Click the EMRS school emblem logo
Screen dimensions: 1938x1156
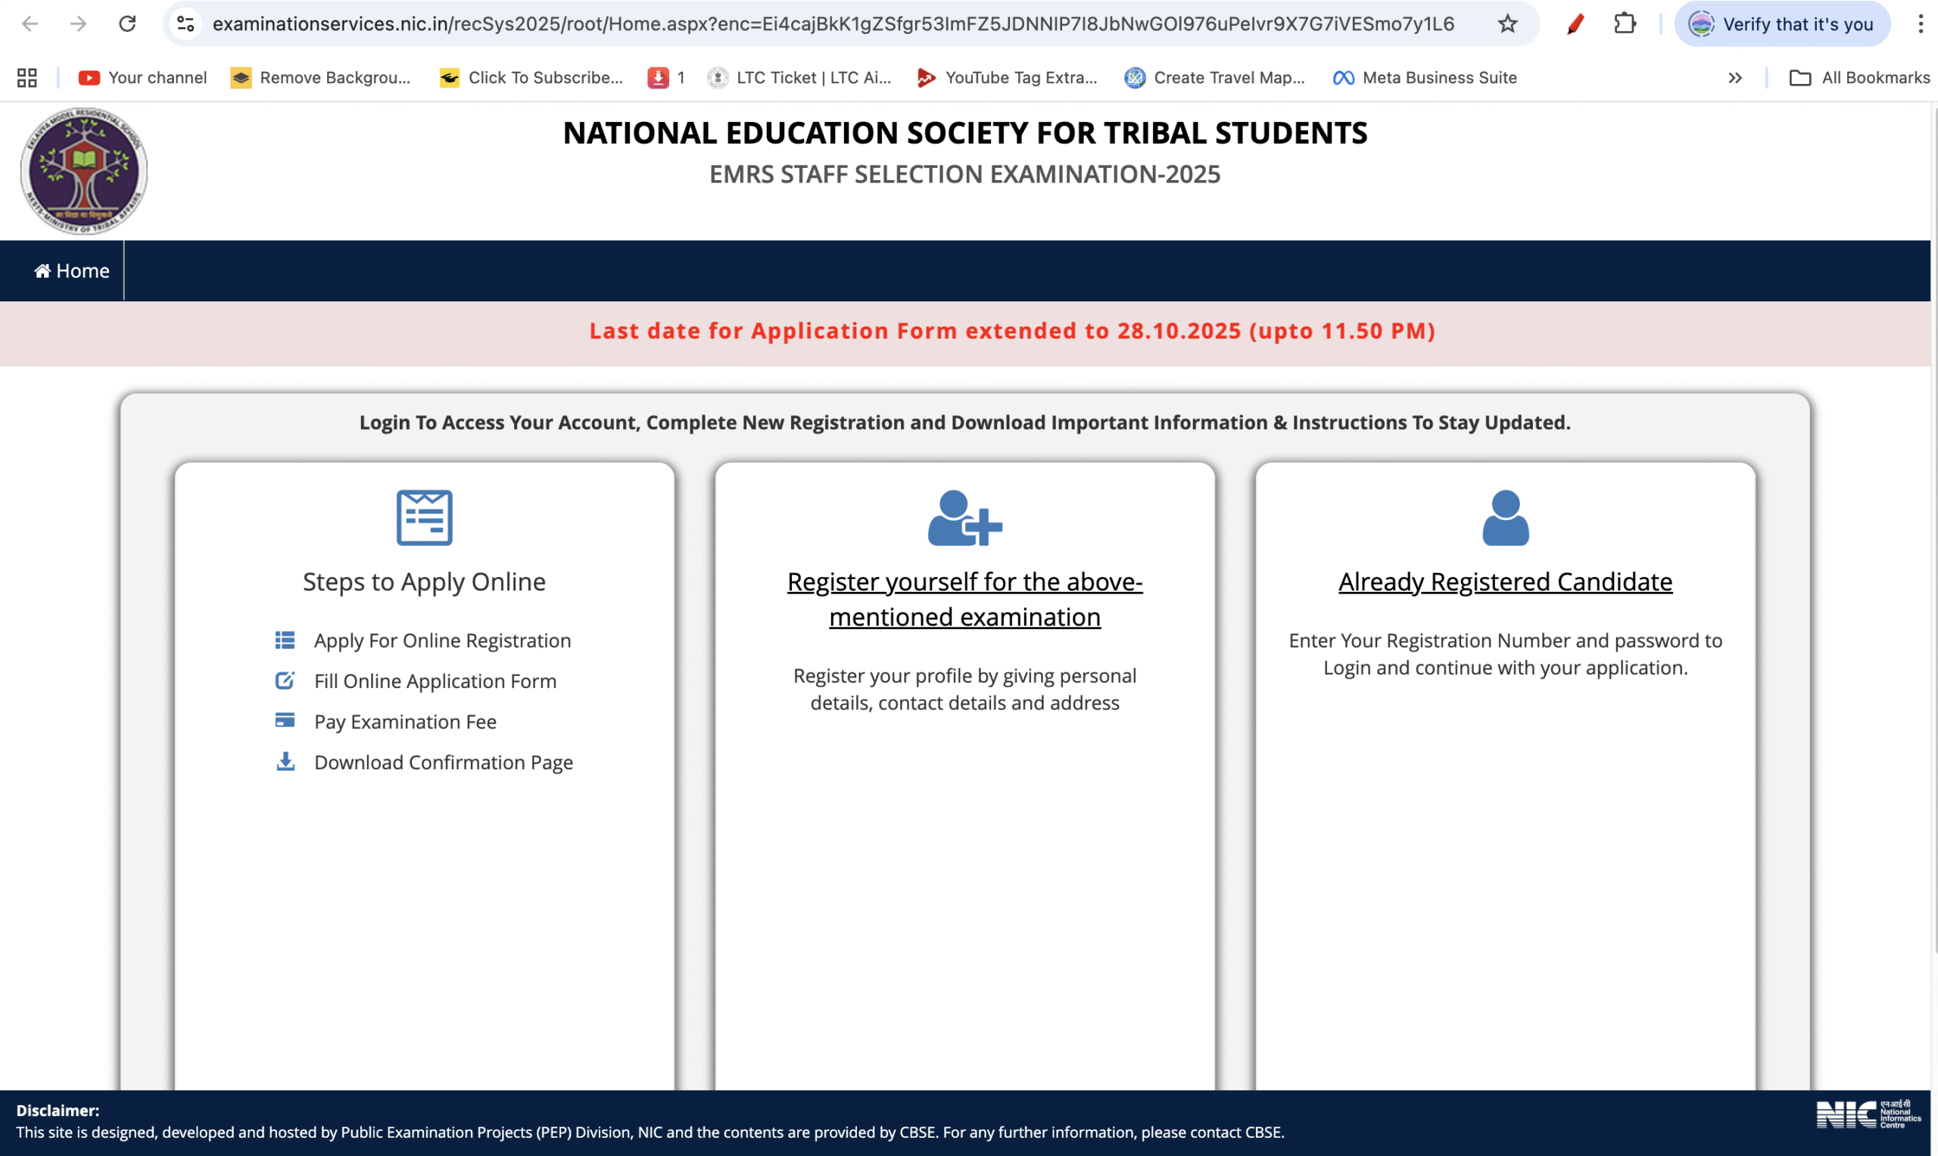[84, 170]
